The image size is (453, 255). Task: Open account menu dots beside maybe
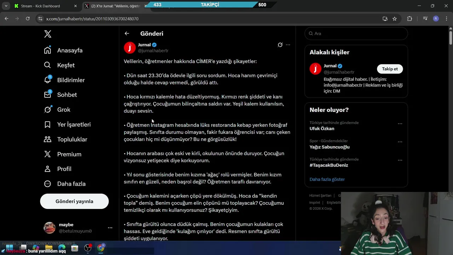(110, 228)
